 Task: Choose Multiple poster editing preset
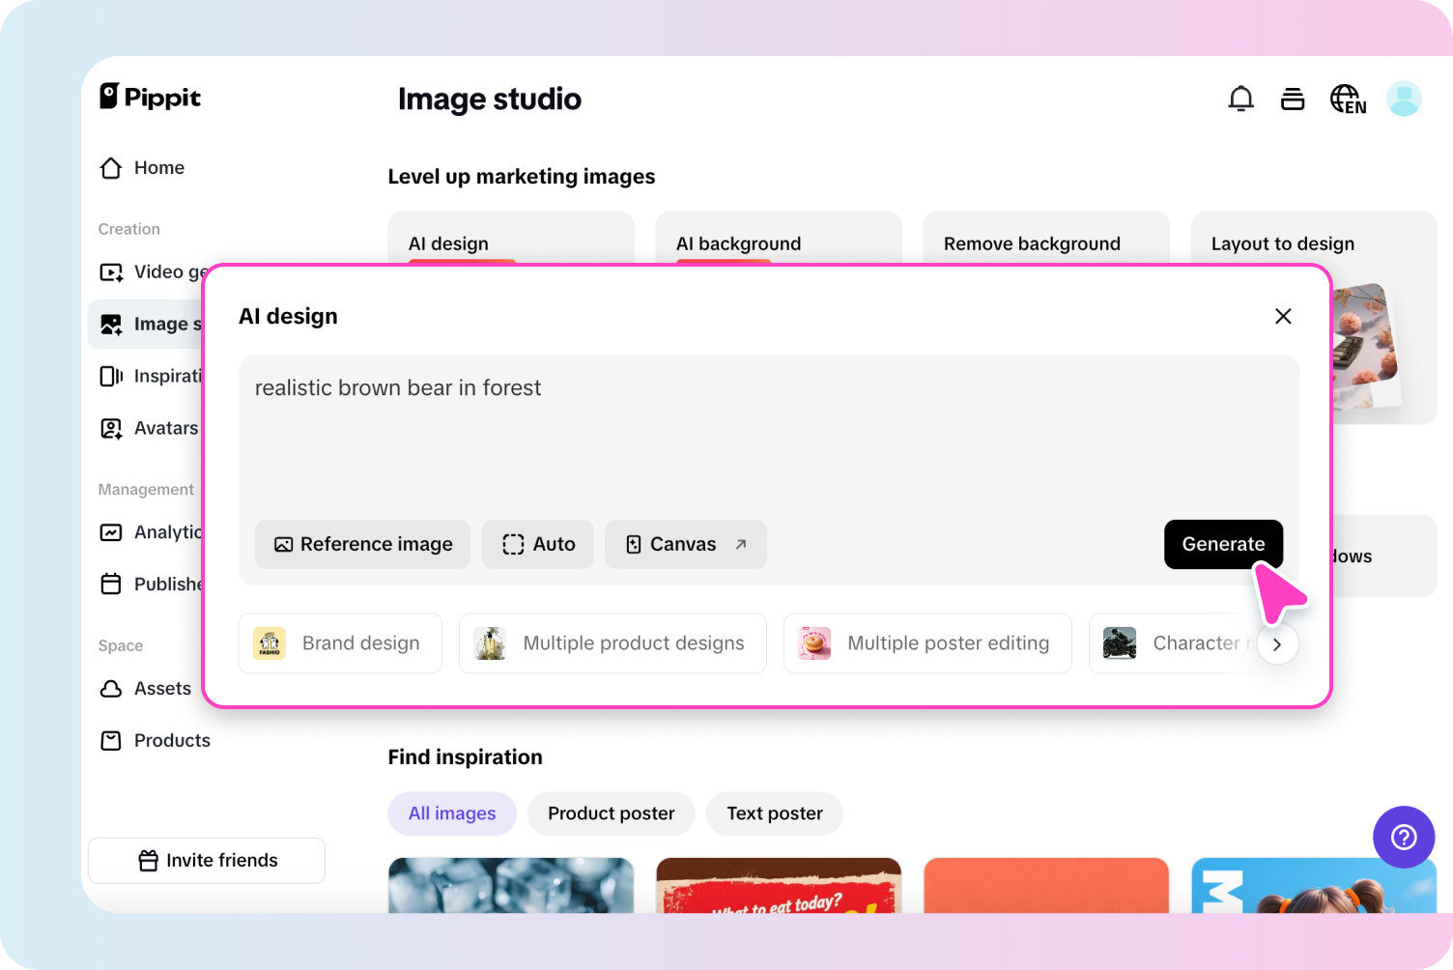point(927,643)
